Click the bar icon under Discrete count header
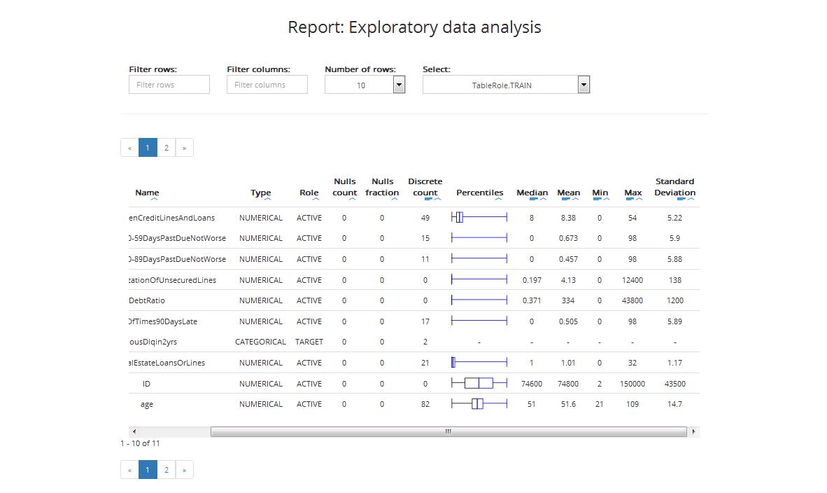 (428, 200)
